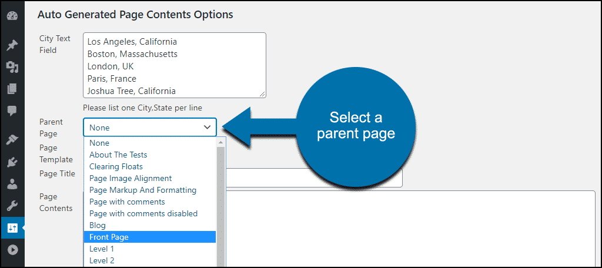Screen dimensions: 602x268
Task: Collapse the Parent Page dropdown
Action: coord(150,127)
